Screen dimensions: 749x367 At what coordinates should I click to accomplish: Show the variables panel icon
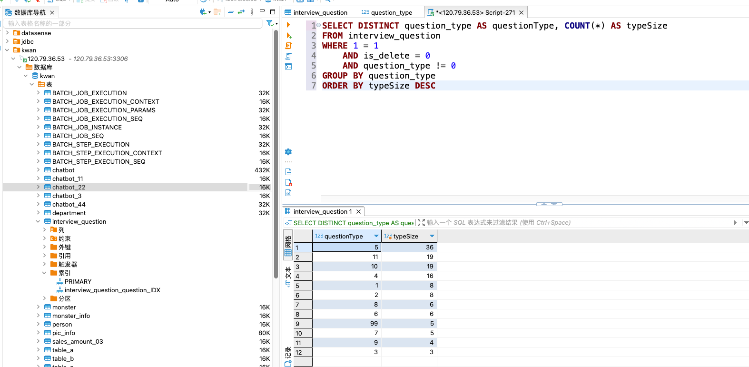[288, 193]
